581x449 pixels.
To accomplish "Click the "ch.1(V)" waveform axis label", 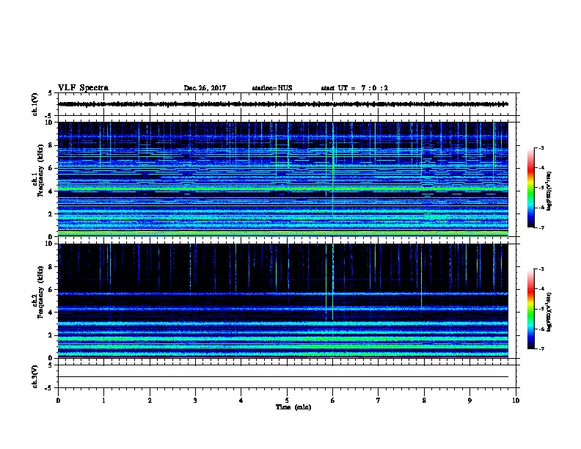I will [34, 104].
